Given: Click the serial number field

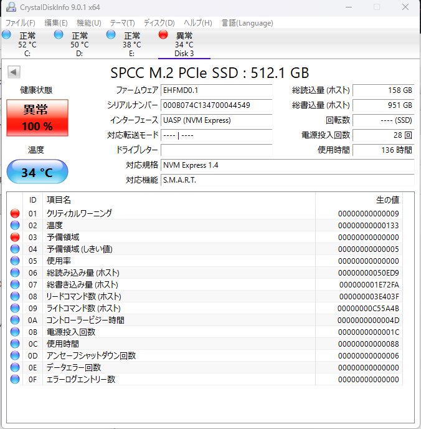Looking at the screenshot, I should coord(216,105).
